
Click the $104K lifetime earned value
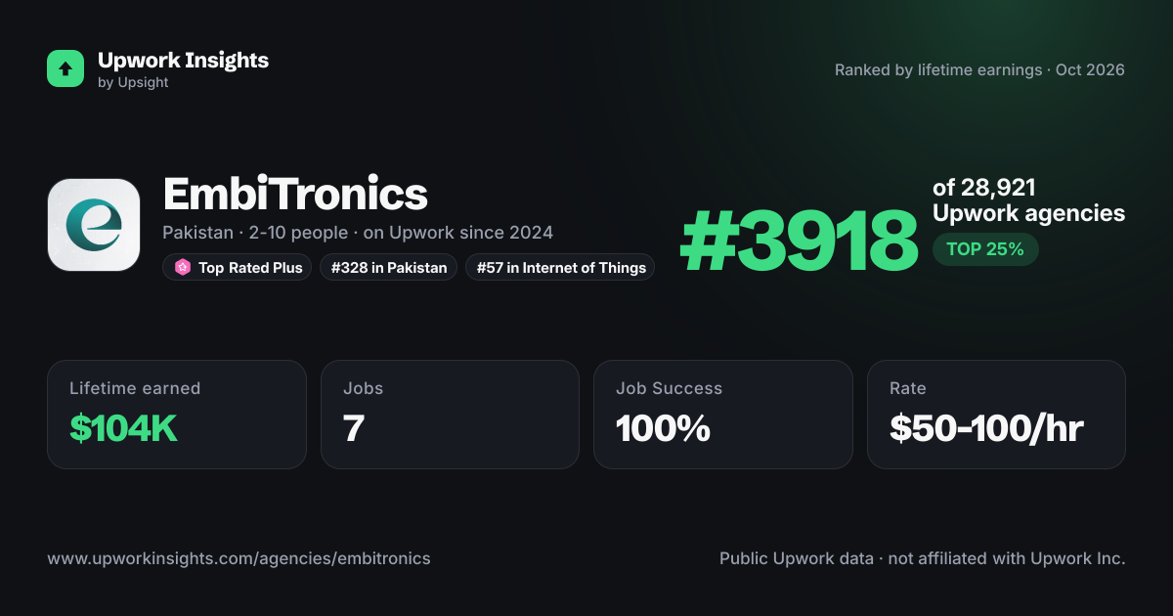pyautogui.click(x=123, y=428)
